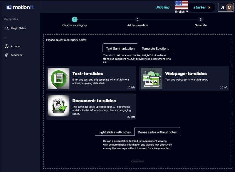Open the Pricing link
This screenshot has height=172, width=235.
pyautogui.click(x=163, y=7)
